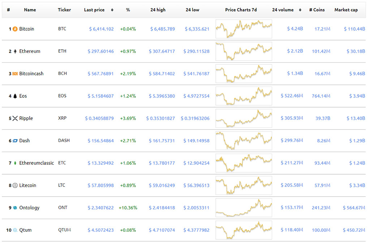Open Eos 7-day price chart
This screenshot has width=370, height=243.
(x=244, y=96)
